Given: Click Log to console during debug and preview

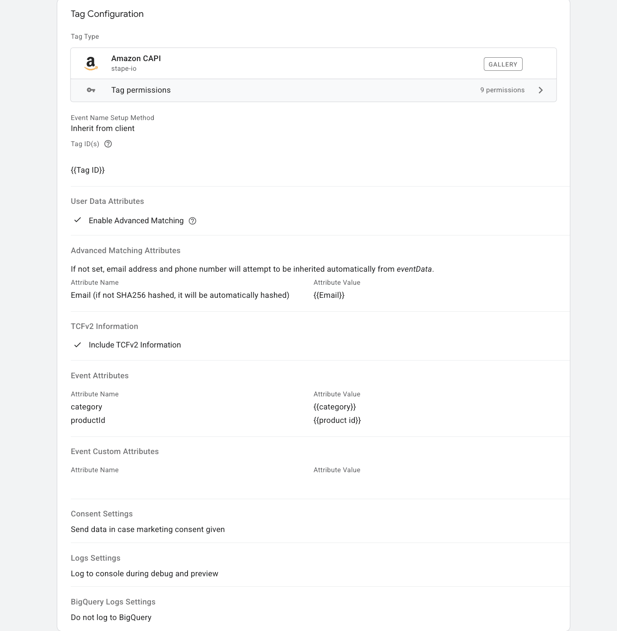Looking at the screenshot, I should tap(144, 574).
